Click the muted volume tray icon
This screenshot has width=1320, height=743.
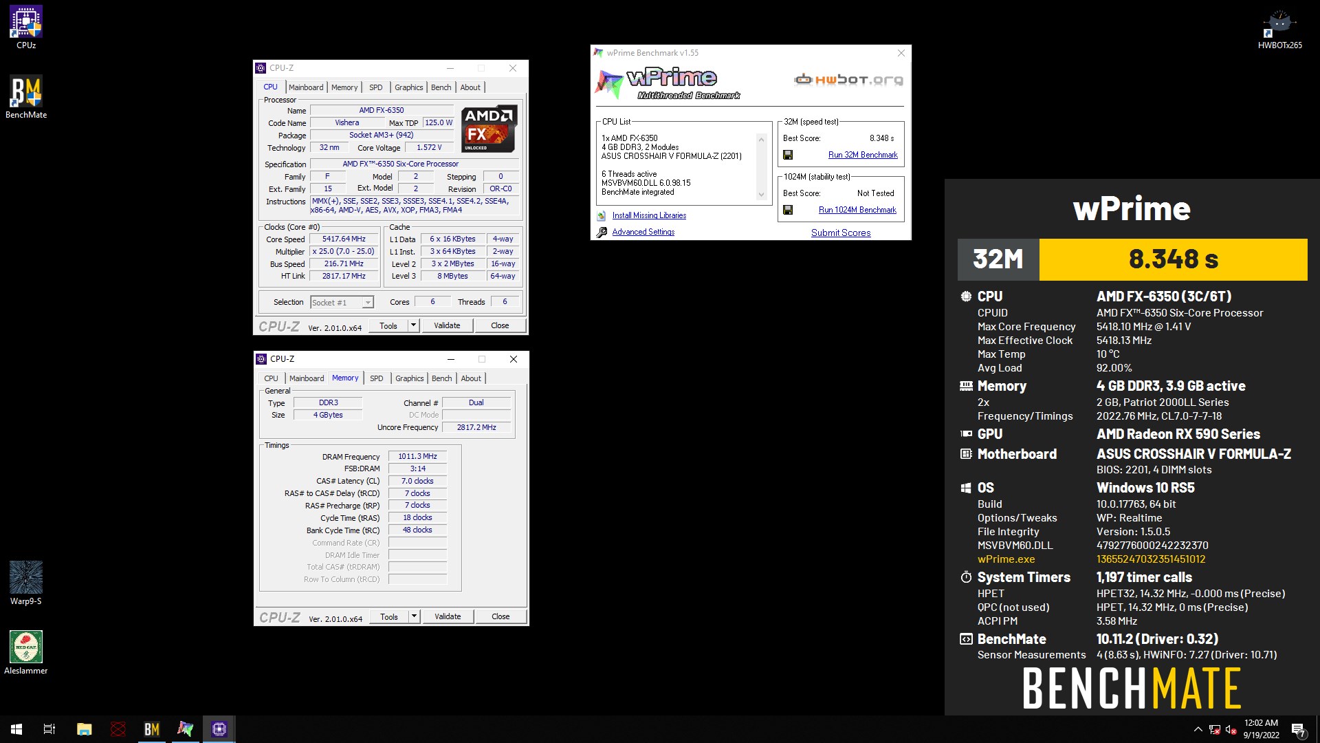pos(1231,729)
